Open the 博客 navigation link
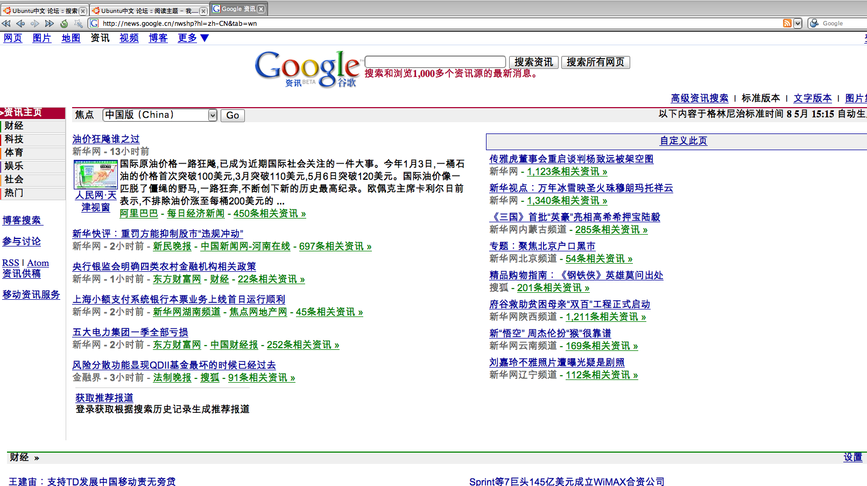 [158, 38]
